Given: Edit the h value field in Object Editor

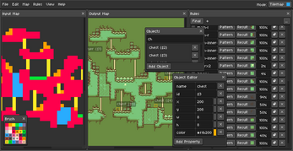Looking at the screenshot, I should pyautogui.click(x=204, y=125).
